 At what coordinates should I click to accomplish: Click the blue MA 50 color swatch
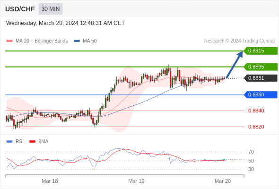click(77, 41)
